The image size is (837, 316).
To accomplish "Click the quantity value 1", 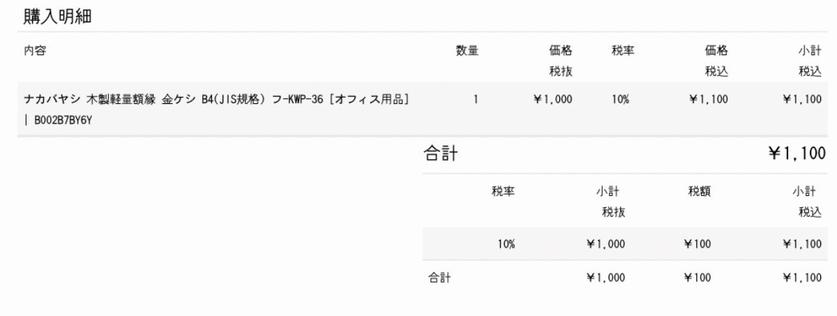I will pyautogui.click(x=476, y=100).
